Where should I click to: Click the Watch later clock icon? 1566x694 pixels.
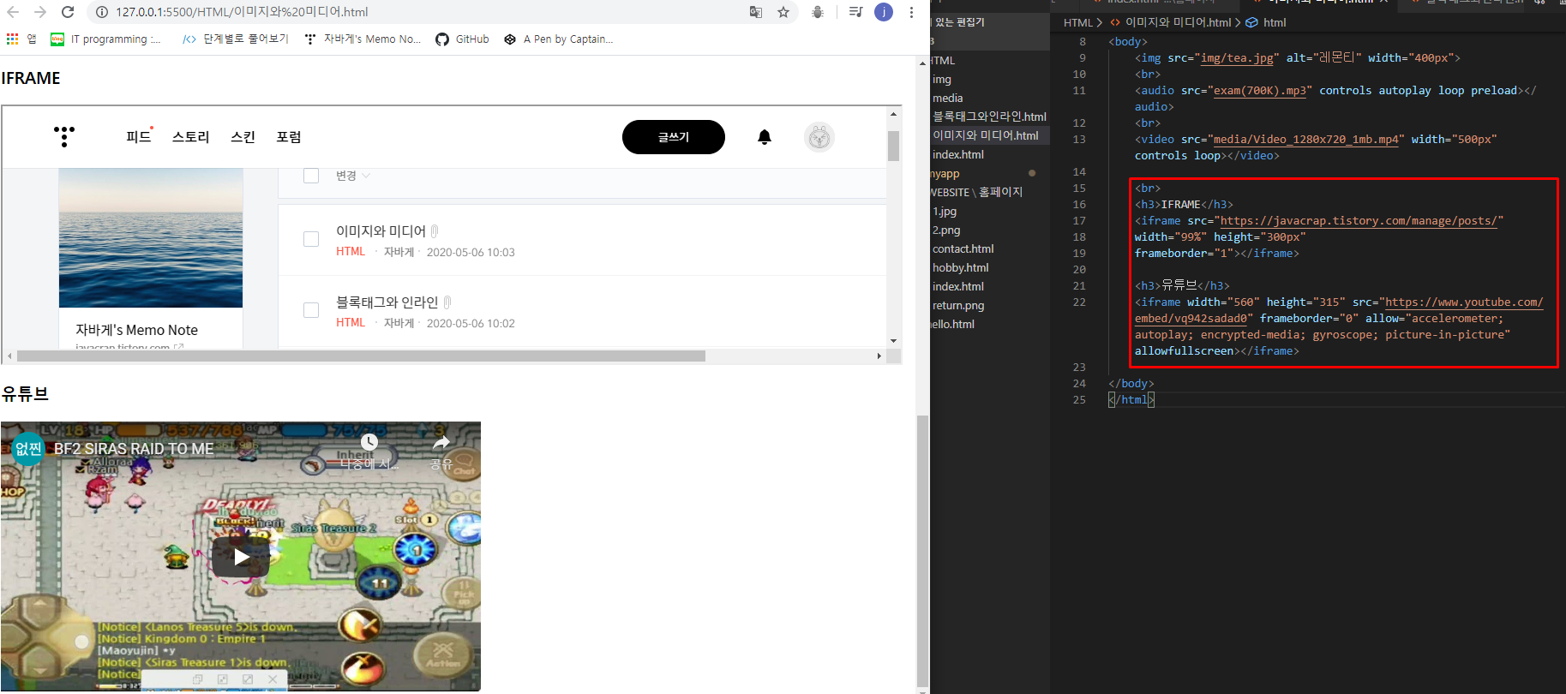(369, 442)
